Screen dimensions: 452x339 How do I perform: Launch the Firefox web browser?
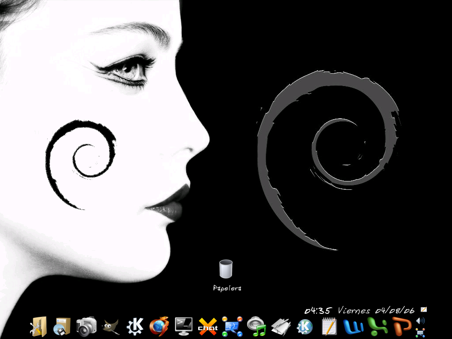point(159,327)
